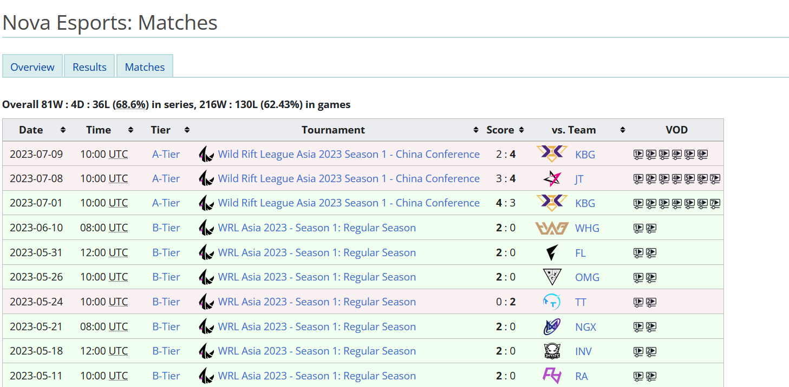Sort by the Tournament column arrows
The image size is (789, 387).
click(x=475, y=130)
